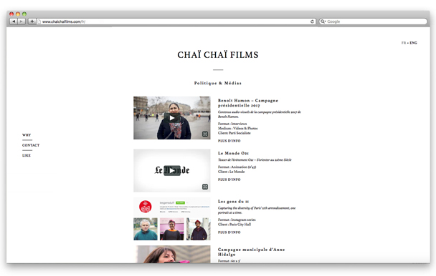Play the Benoît Hamon campaign video
Viewport: 436px width, 276px height.
[172, 118]
